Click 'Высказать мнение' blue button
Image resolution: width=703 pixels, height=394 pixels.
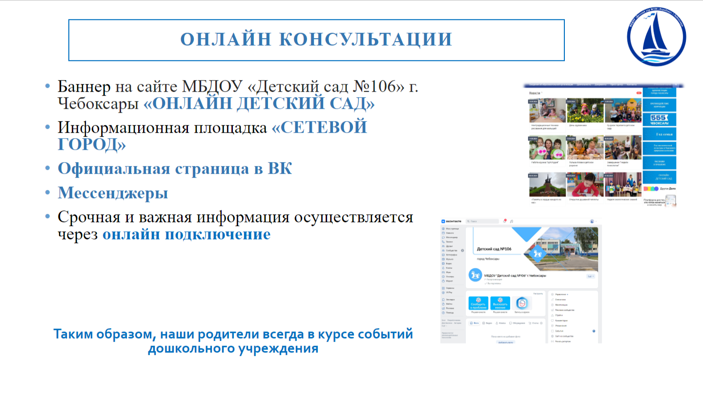pyautogui.click(x=500, y=304)
